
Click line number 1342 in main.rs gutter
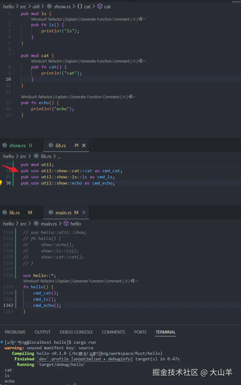coord(8,305)
